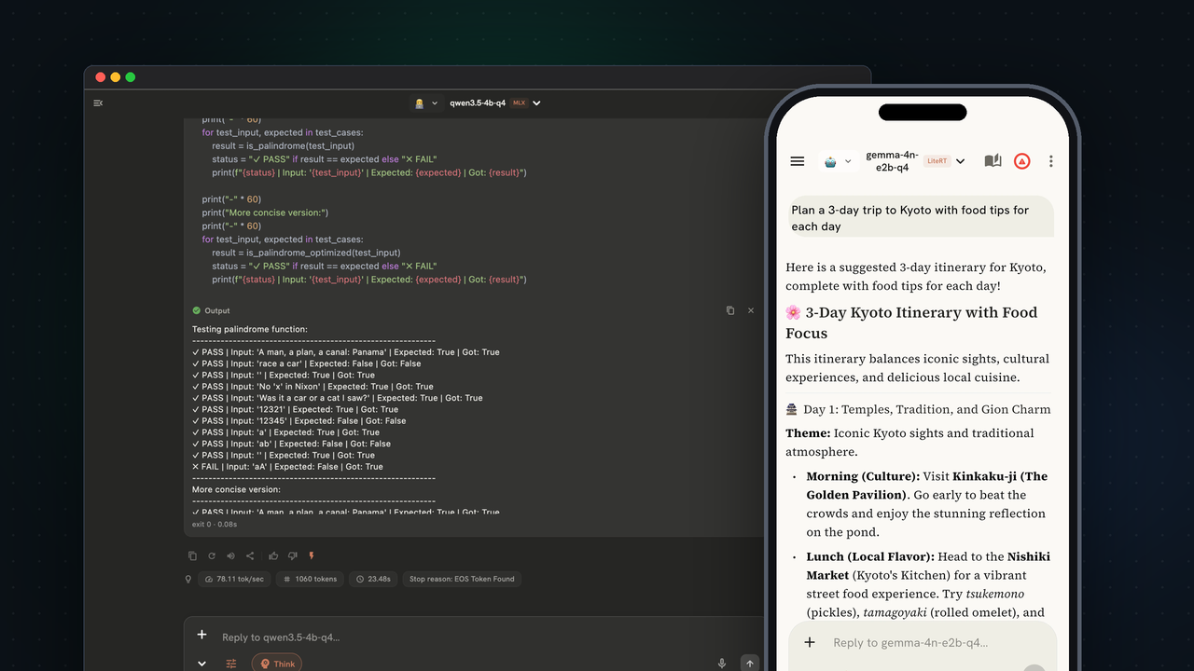This screenshot has height=671, width=1194.
Task: Open the assistant avatar picker in desktop window
Action: (424, 103)
